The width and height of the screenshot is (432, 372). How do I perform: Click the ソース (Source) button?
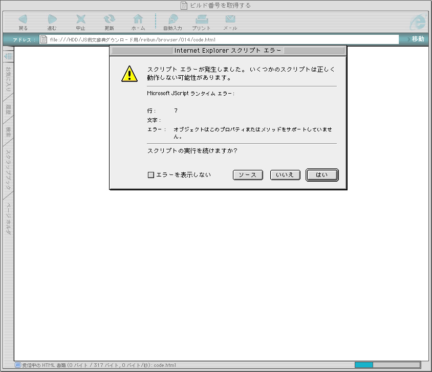[248, 175]
